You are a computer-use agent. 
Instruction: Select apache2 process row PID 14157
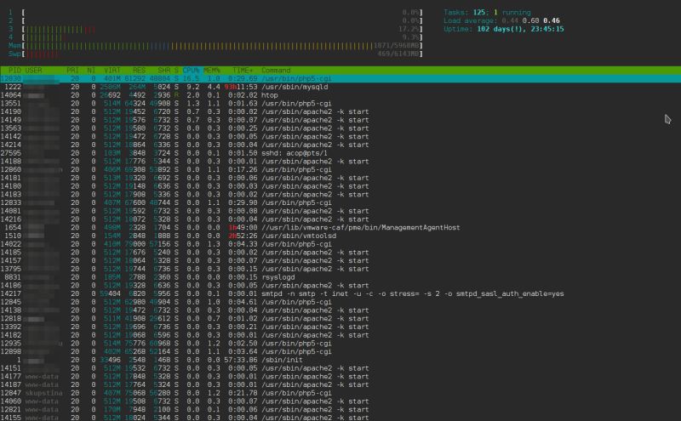(340, 260)
